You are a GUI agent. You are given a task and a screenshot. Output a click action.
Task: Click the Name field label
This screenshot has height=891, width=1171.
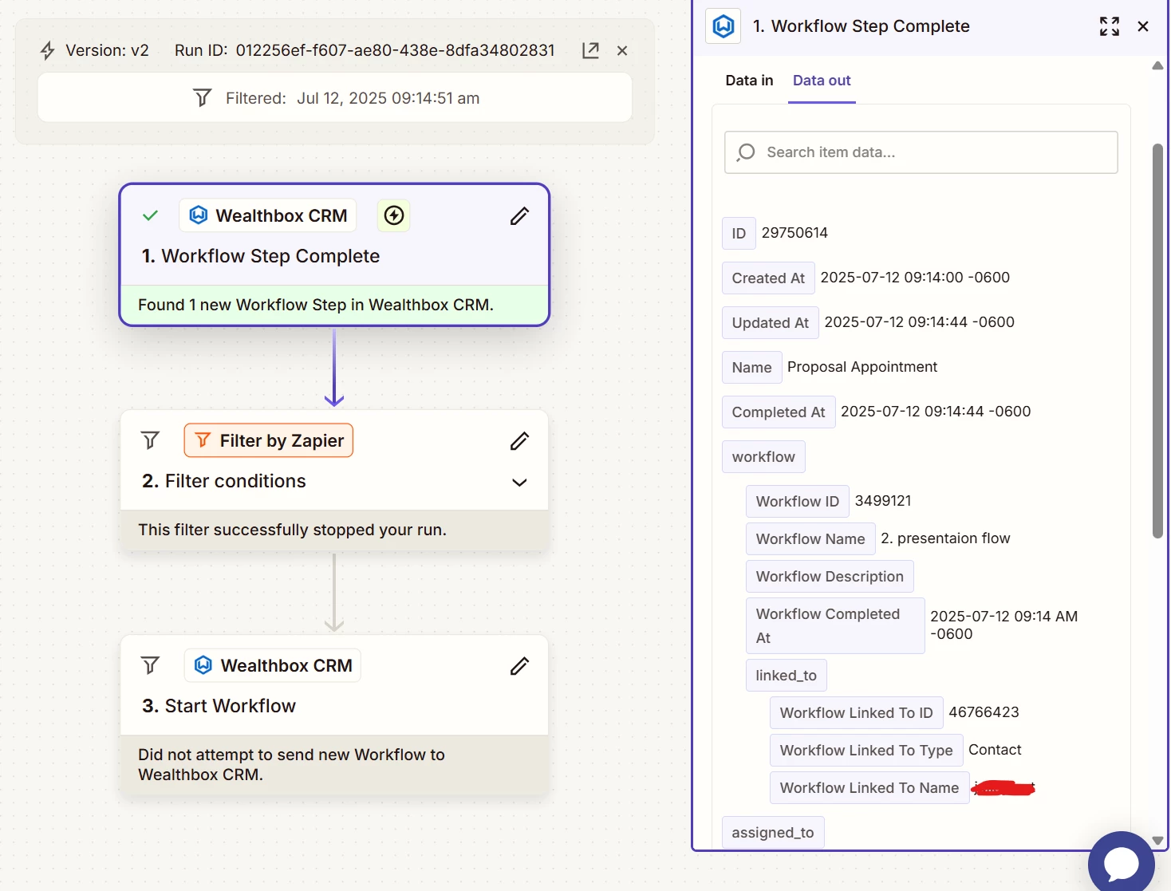[x=751, y=367]
